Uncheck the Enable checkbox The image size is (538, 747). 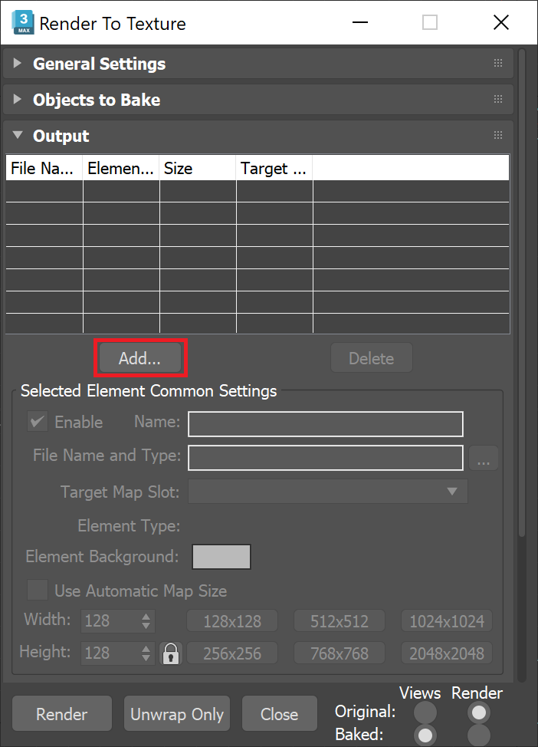[x=36, y=422]
